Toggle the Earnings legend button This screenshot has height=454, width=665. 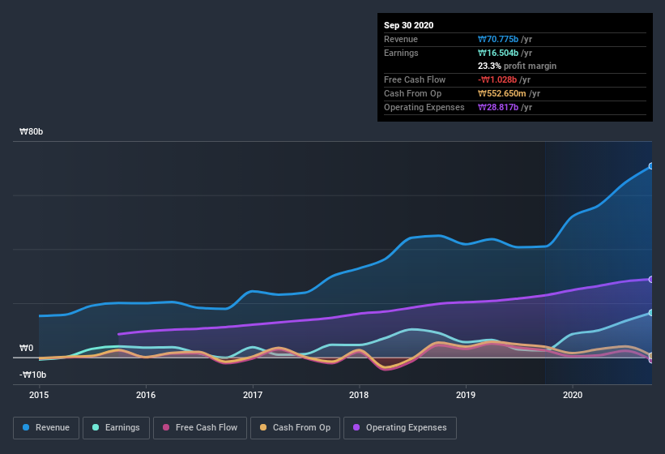pos(116,428)
